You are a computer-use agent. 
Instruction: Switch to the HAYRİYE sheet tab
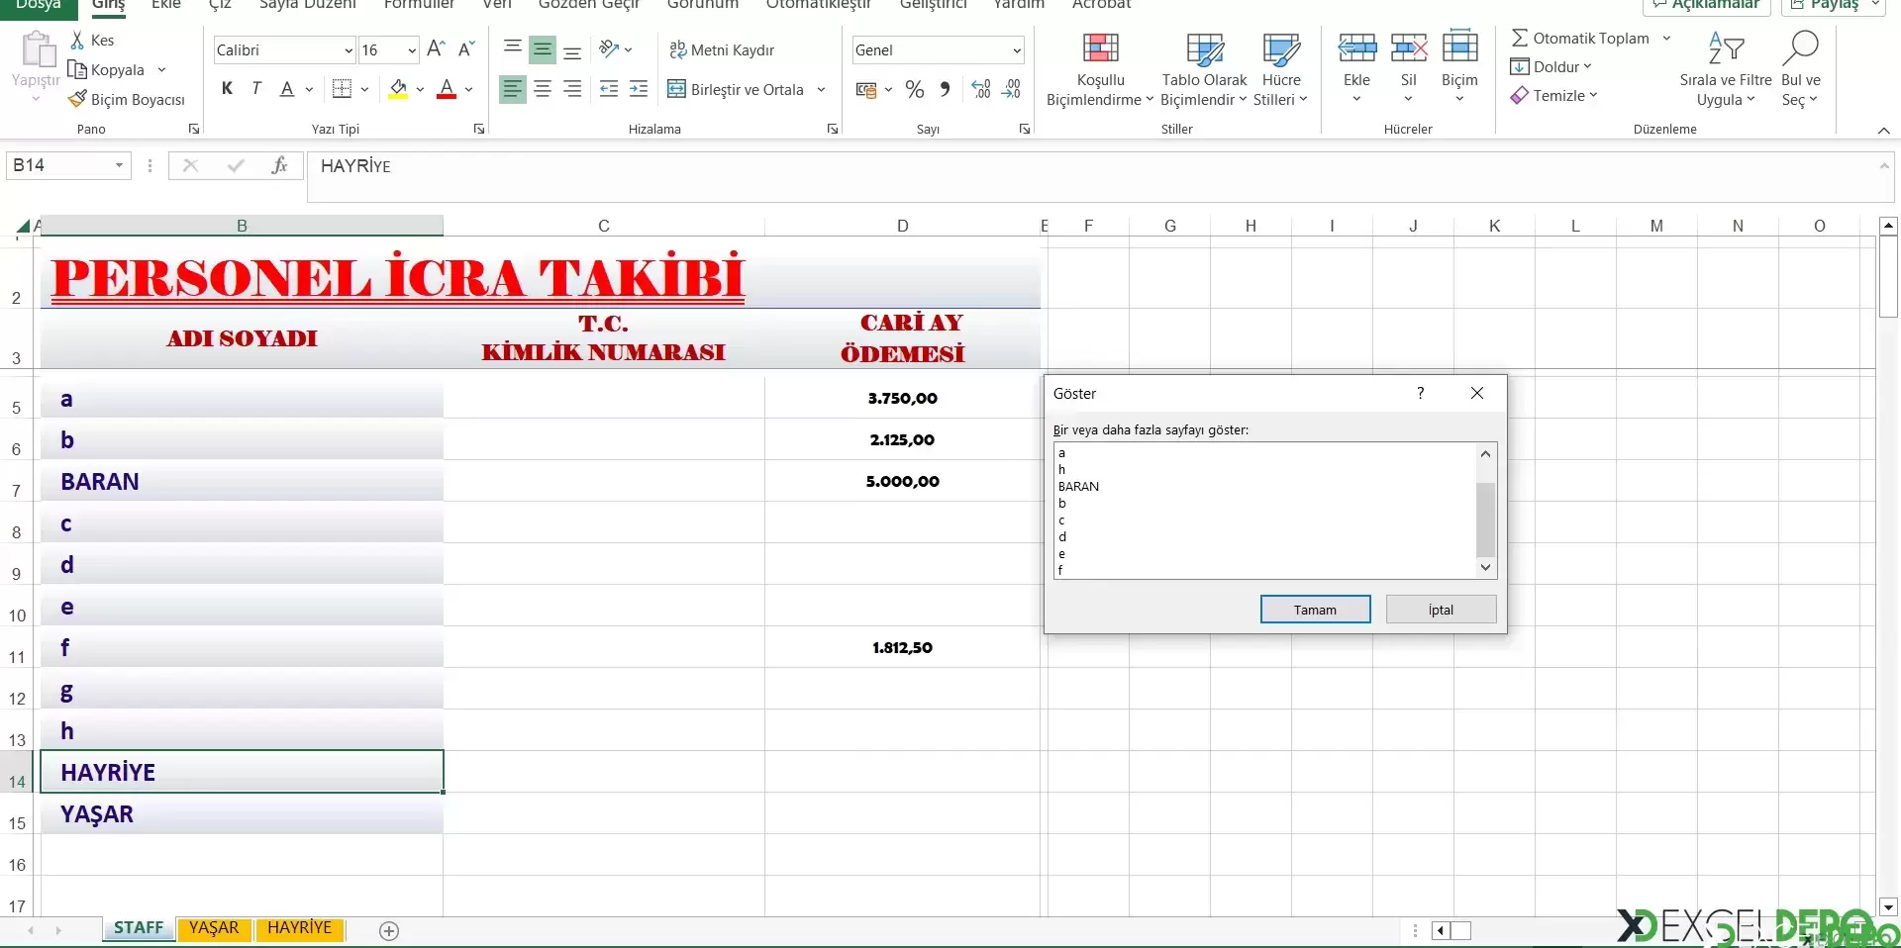(x=300, y=928)
